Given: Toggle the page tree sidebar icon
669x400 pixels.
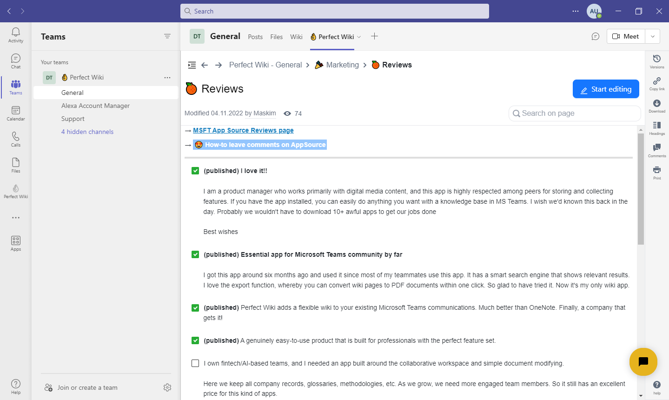Looking at the screenshot, I should pyautogui.click(x=192, y=65).
